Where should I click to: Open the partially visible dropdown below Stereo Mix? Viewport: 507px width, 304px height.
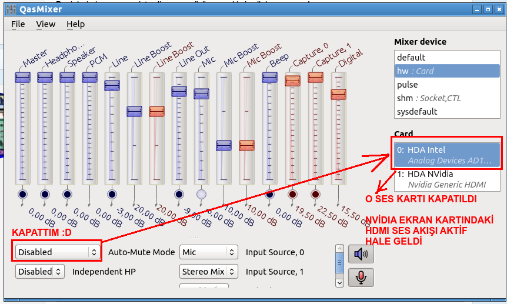tap(204, 286)
